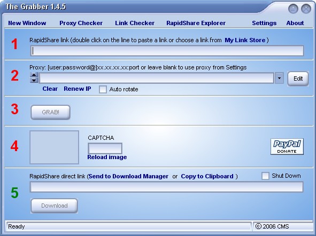Click the Renew IP link
Viewport: 316px width, 236px height.
click(78, 89)
